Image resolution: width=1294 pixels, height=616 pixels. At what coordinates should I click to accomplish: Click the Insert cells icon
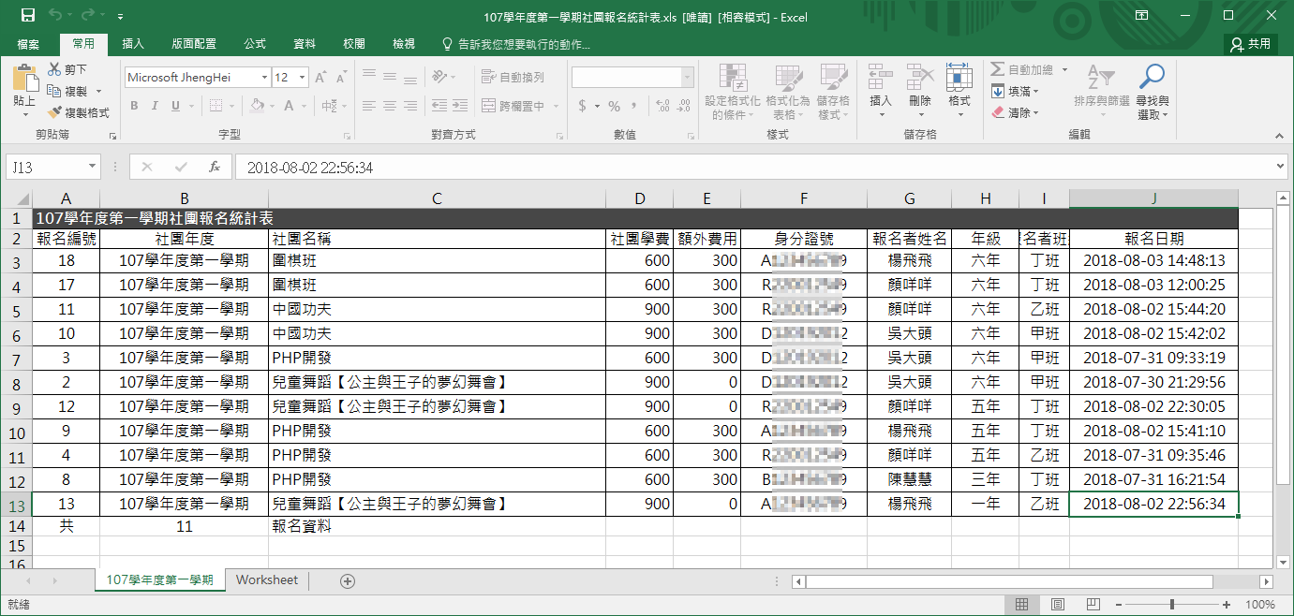click(x=880, y=91)
